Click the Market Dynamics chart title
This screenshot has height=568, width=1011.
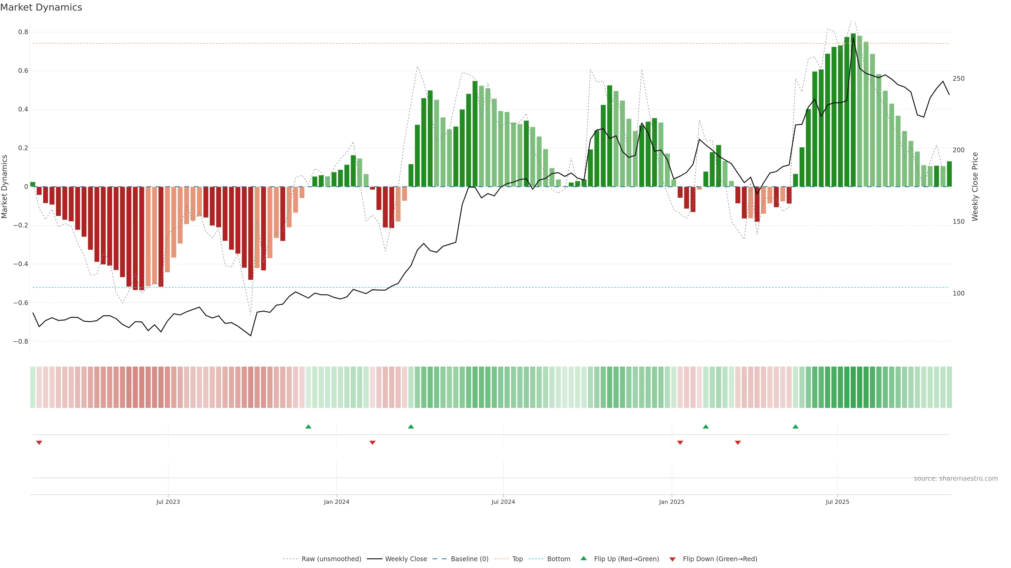41,7
